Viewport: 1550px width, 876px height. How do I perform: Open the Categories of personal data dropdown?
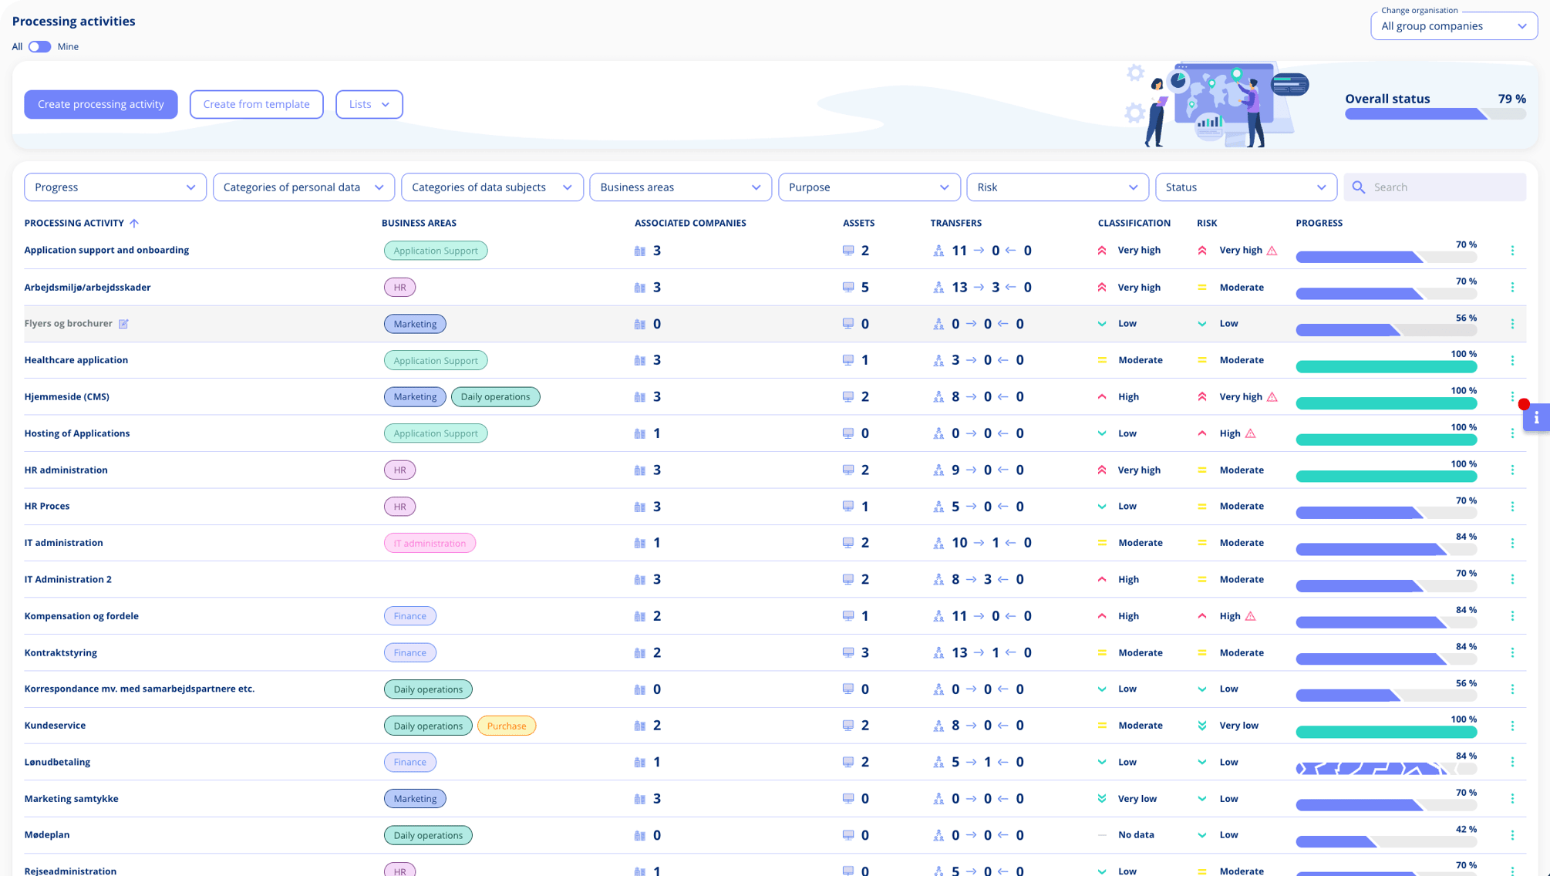(x=304, y=187)
